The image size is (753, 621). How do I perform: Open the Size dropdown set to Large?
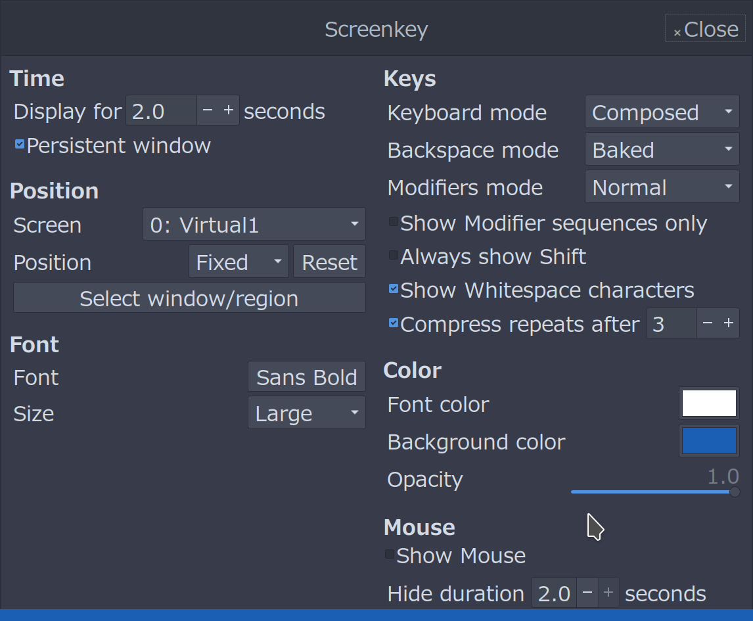[x=307, y=413]
